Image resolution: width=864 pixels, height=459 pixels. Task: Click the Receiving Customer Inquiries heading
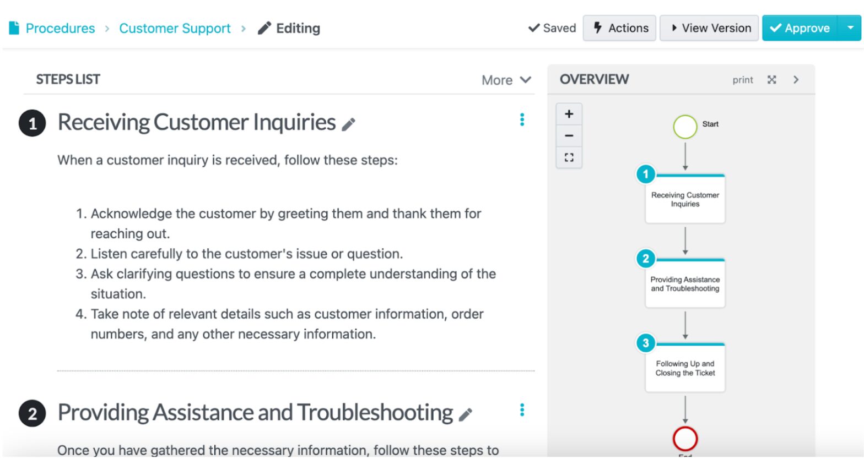197,122
